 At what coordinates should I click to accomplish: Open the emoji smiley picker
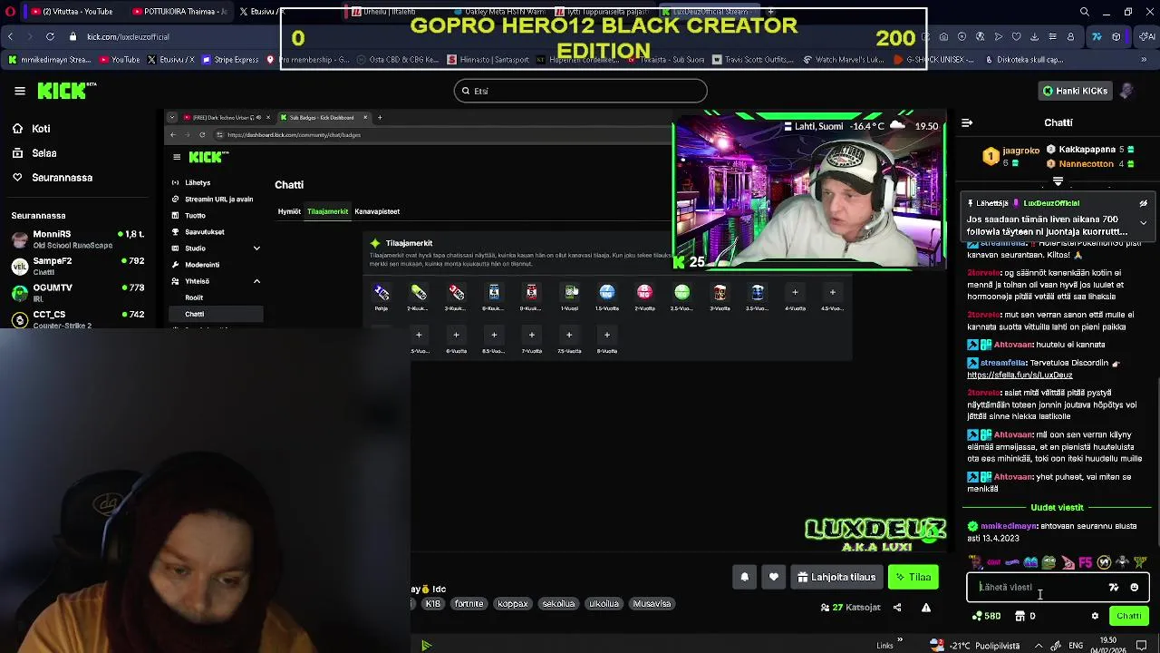tap(1134, 588)
